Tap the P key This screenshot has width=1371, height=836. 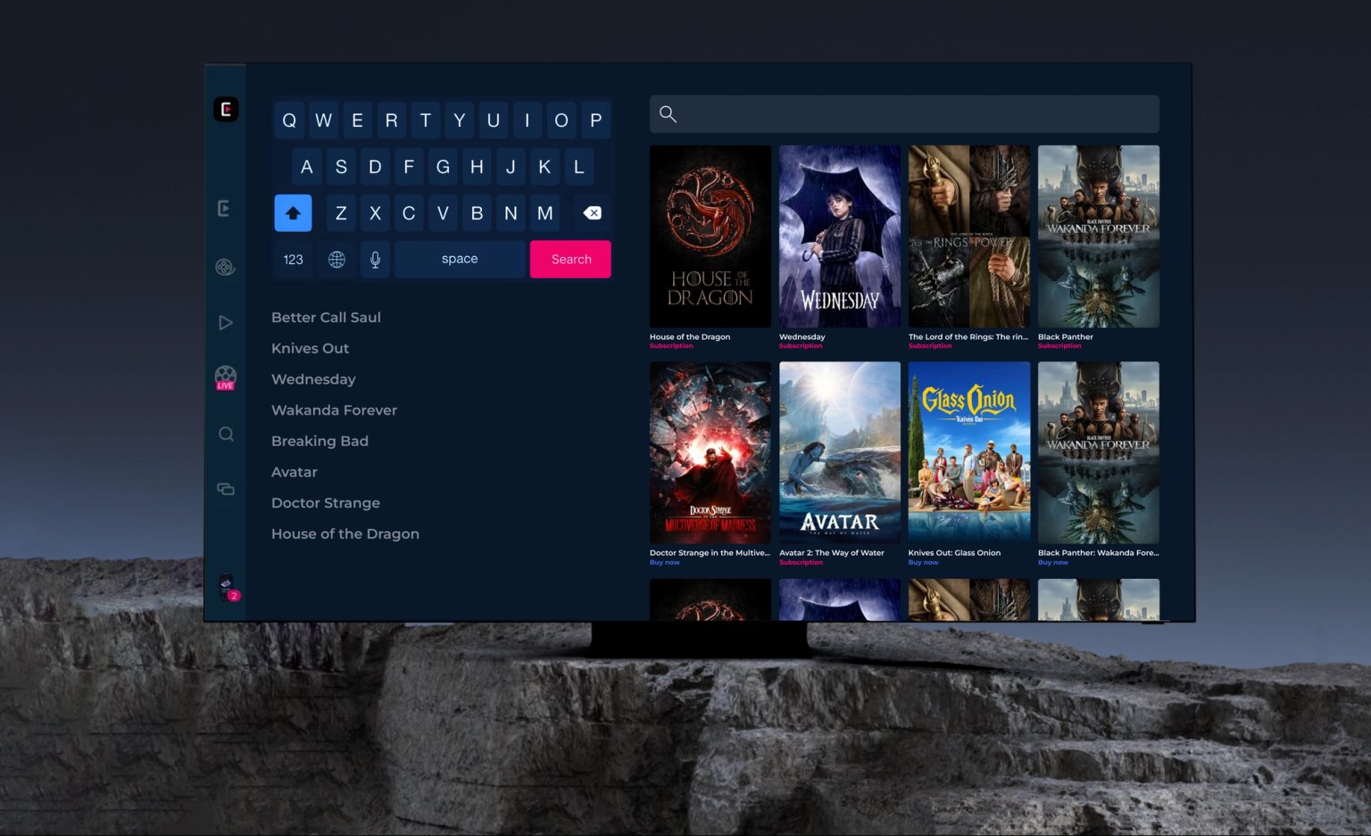(596, 120)
